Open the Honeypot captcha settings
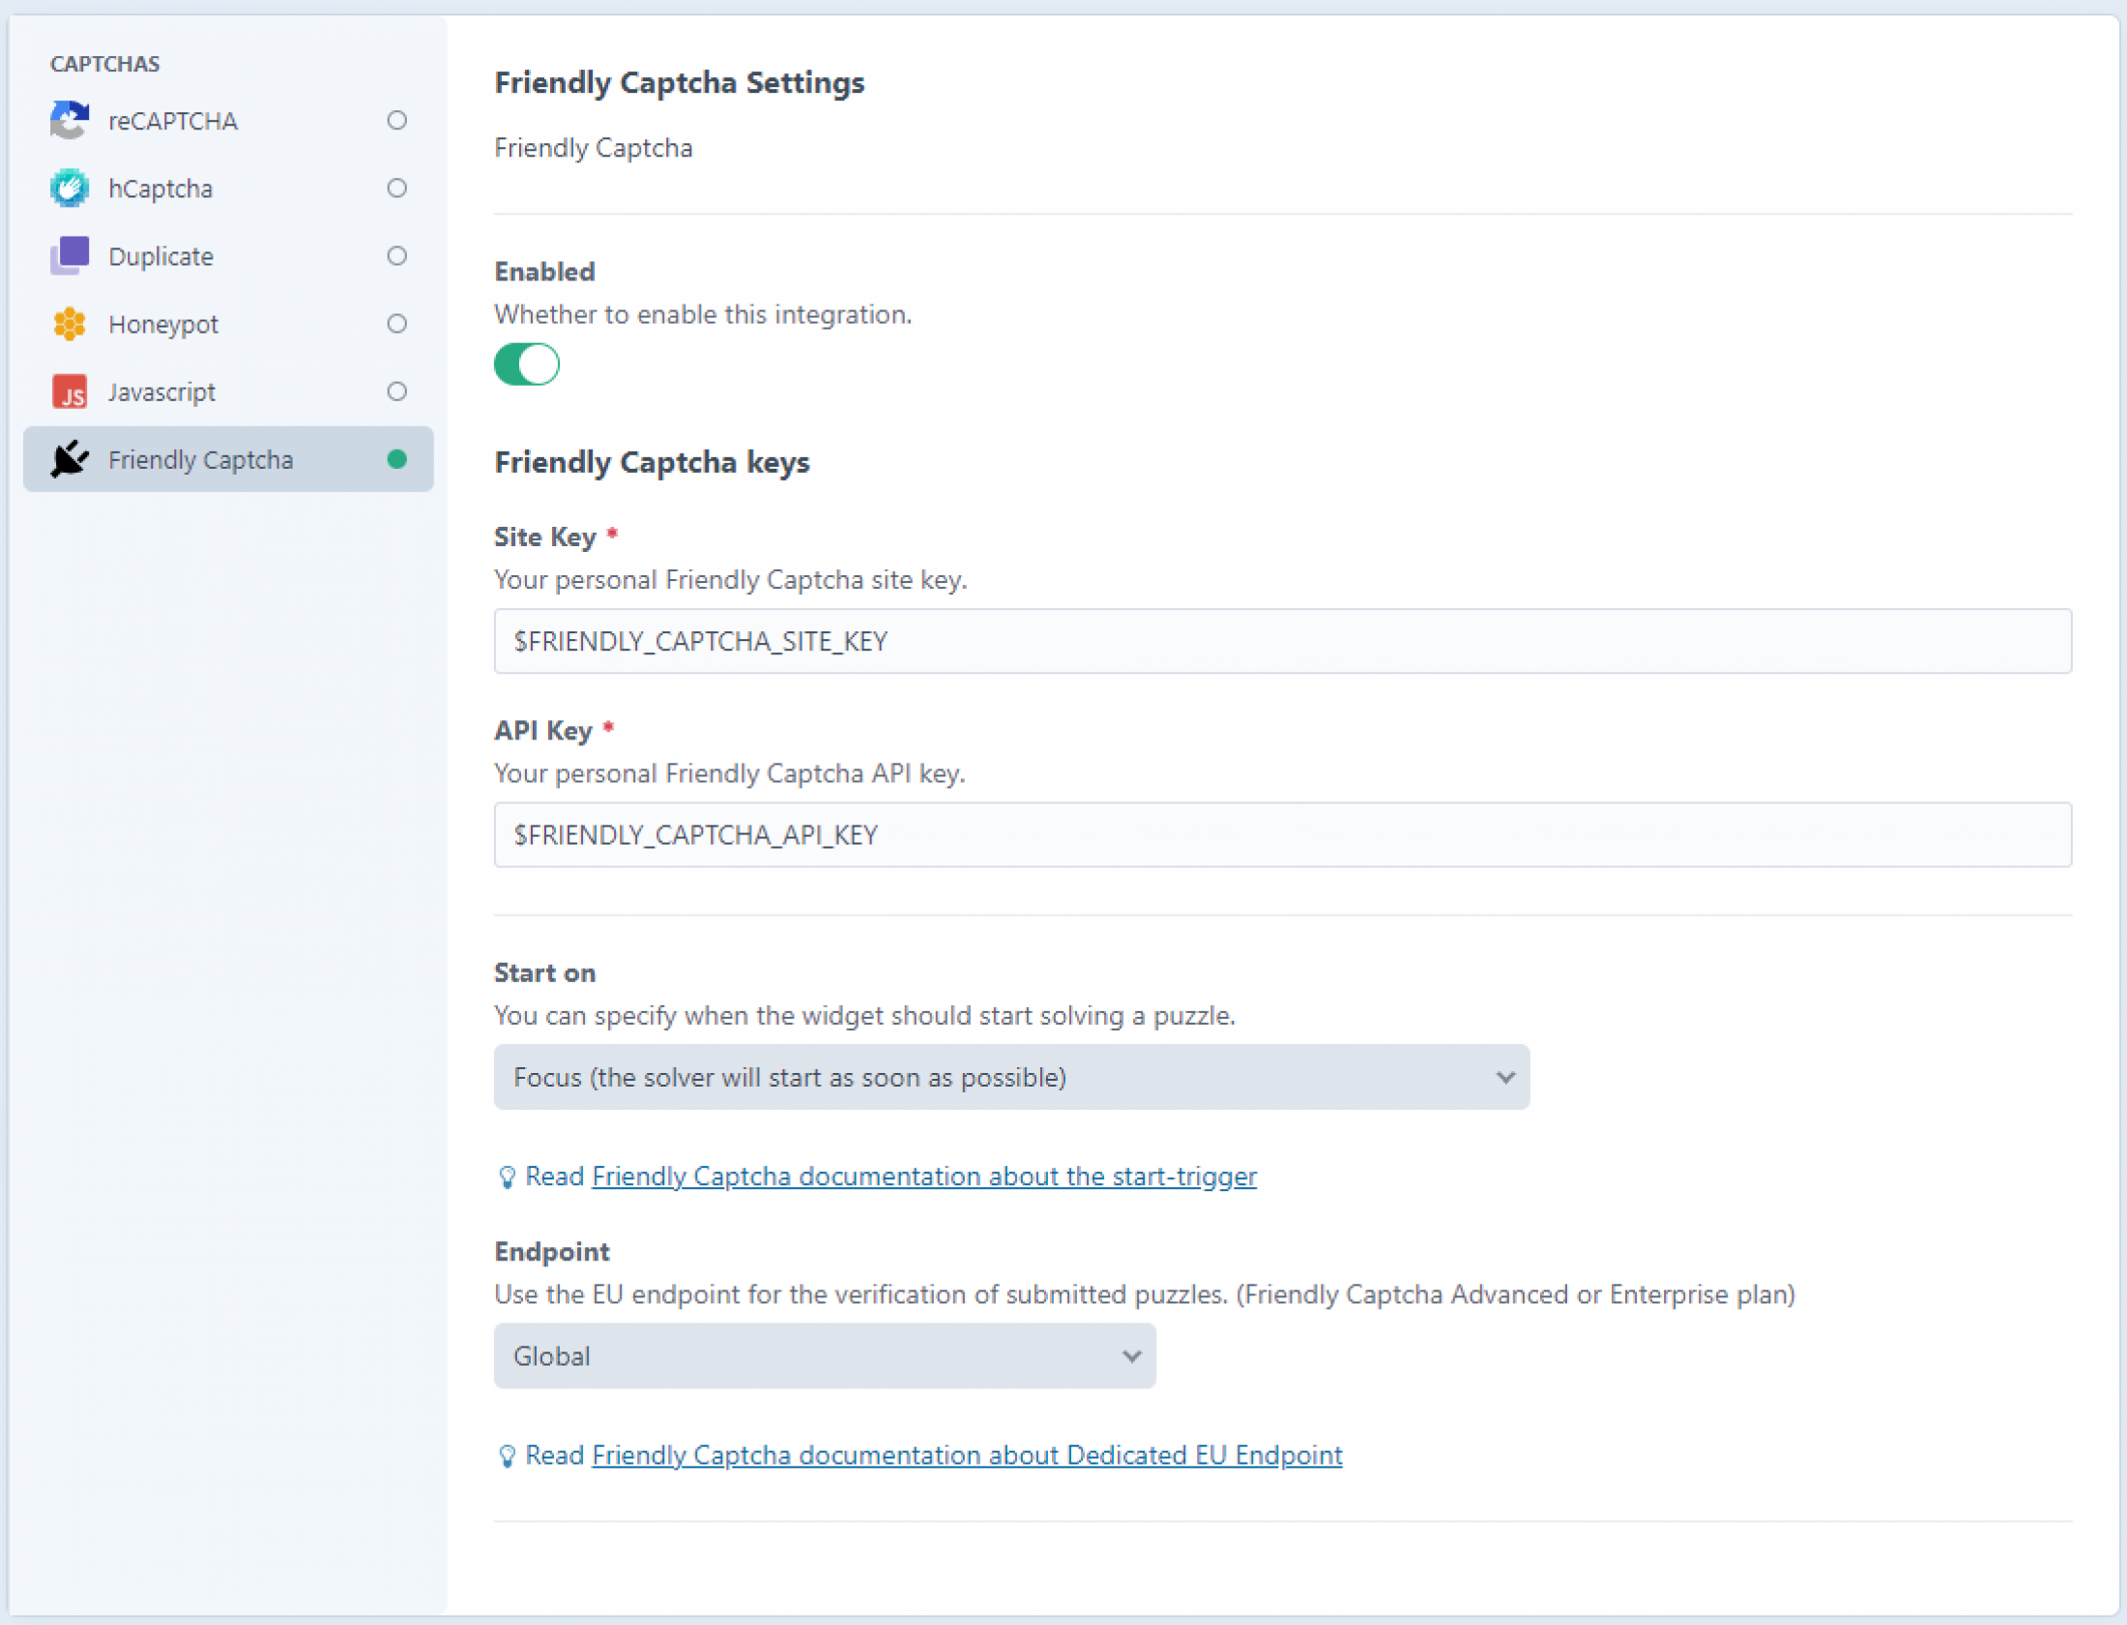Viewport: 2127px width, 1625px height. [228, 323]
